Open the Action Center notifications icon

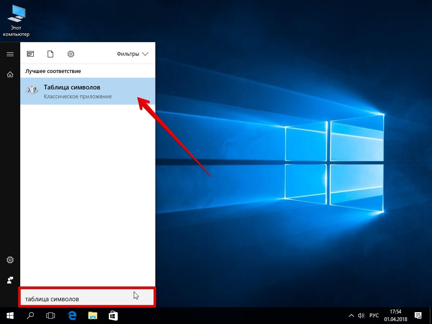click(418, 315)
